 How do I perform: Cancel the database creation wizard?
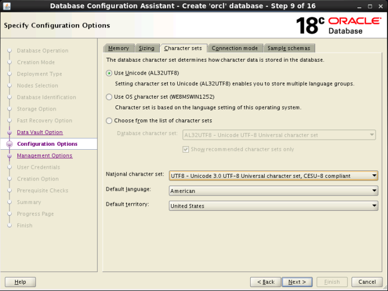367,282
